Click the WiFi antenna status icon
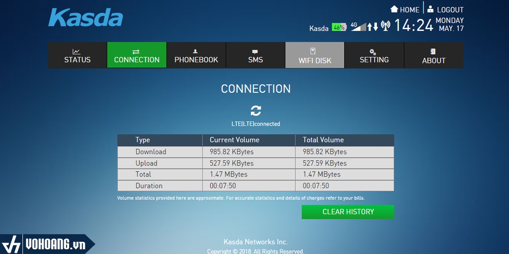 [385, 26]
